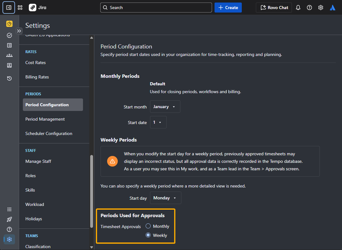Click the orange warning icon
The height and width of the screenshot is (250, 342).
112,161
